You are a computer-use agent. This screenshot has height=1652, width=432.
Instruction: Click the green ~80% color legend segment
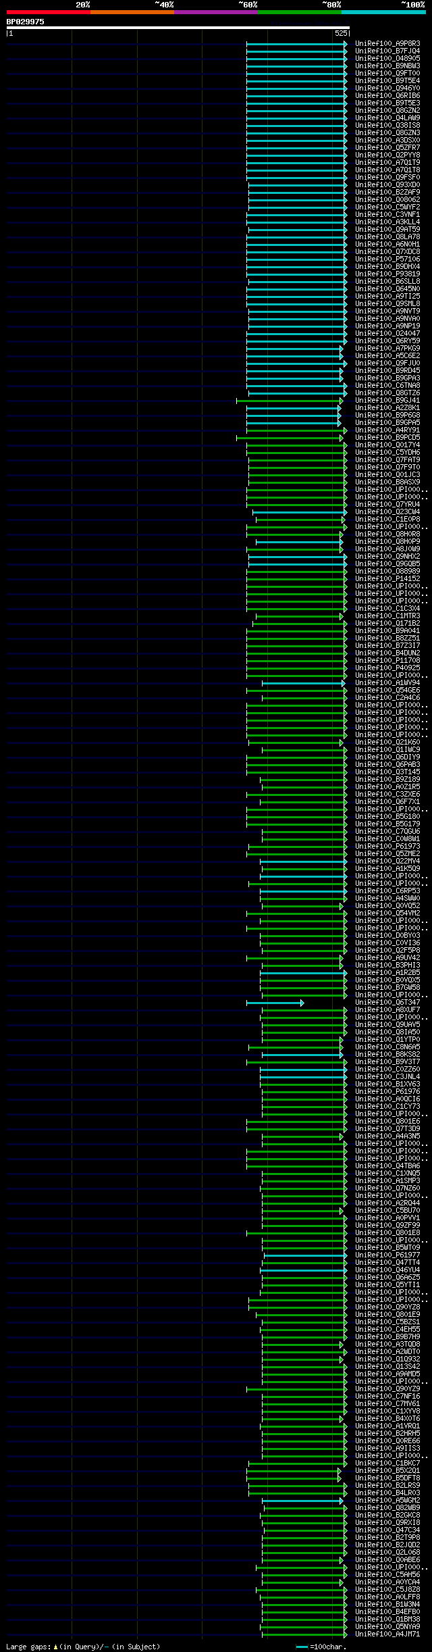[x=300, y=12]
